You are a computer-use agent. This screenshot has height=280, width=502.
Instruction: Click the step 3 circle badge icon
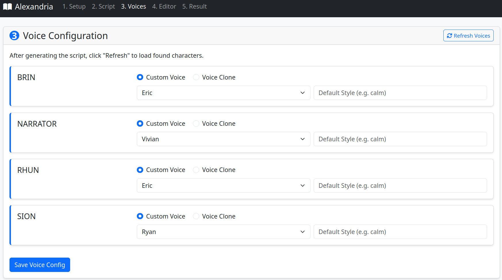pos(14,36)
